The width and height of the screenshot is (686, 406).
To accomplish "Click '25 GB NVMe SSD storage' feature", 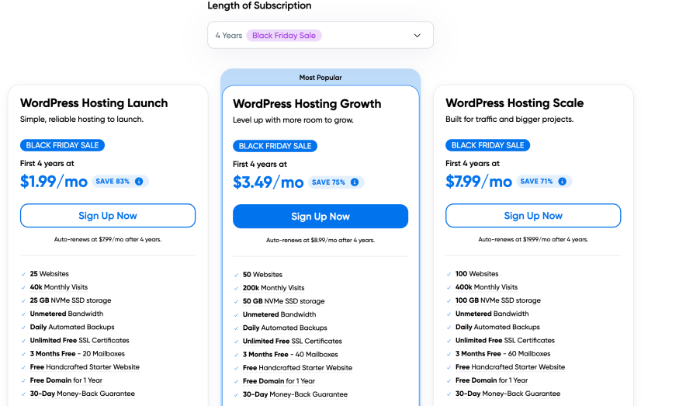I will (x=71, y=300).
